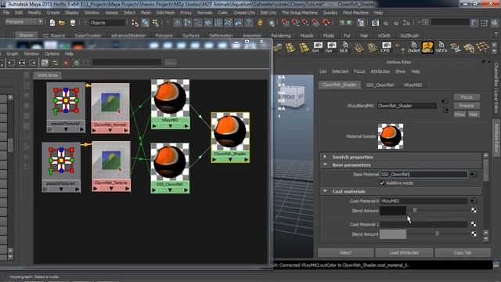This screenshot has width=501, height=282.
Task: Expand the Swatch properties section
Action: [x=325, y=157]
